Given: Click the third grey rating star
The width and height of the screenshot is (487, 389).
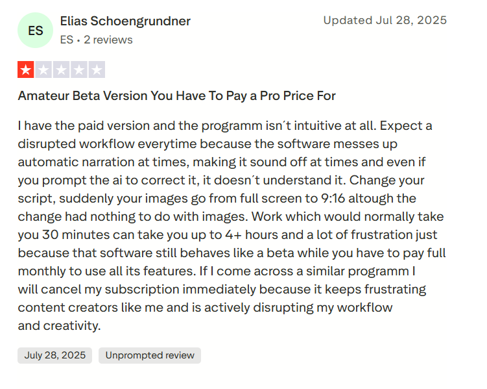Looking at the screenshot, I should pyautogui.click(x=61, y=69).
